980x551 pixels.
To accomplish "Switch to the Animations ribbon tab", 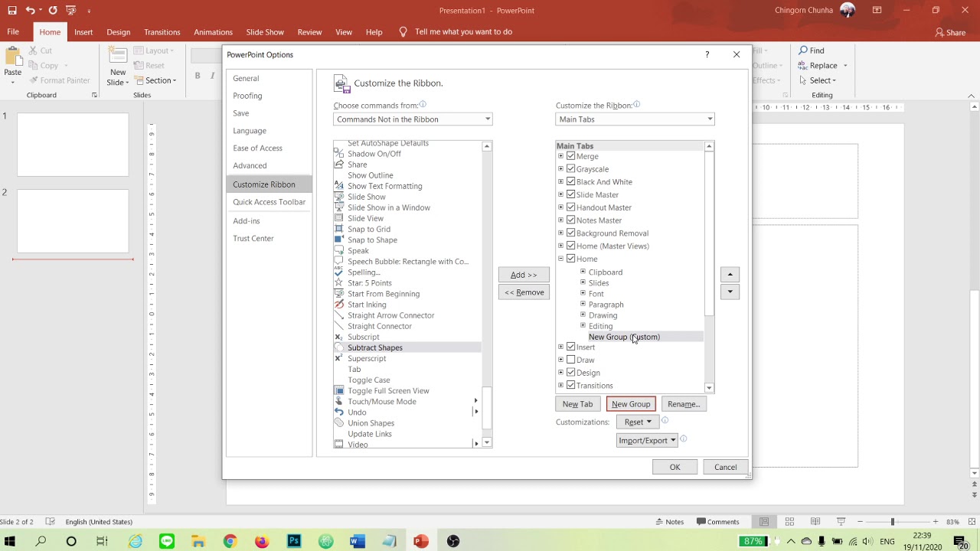I will tap(213, 32).
